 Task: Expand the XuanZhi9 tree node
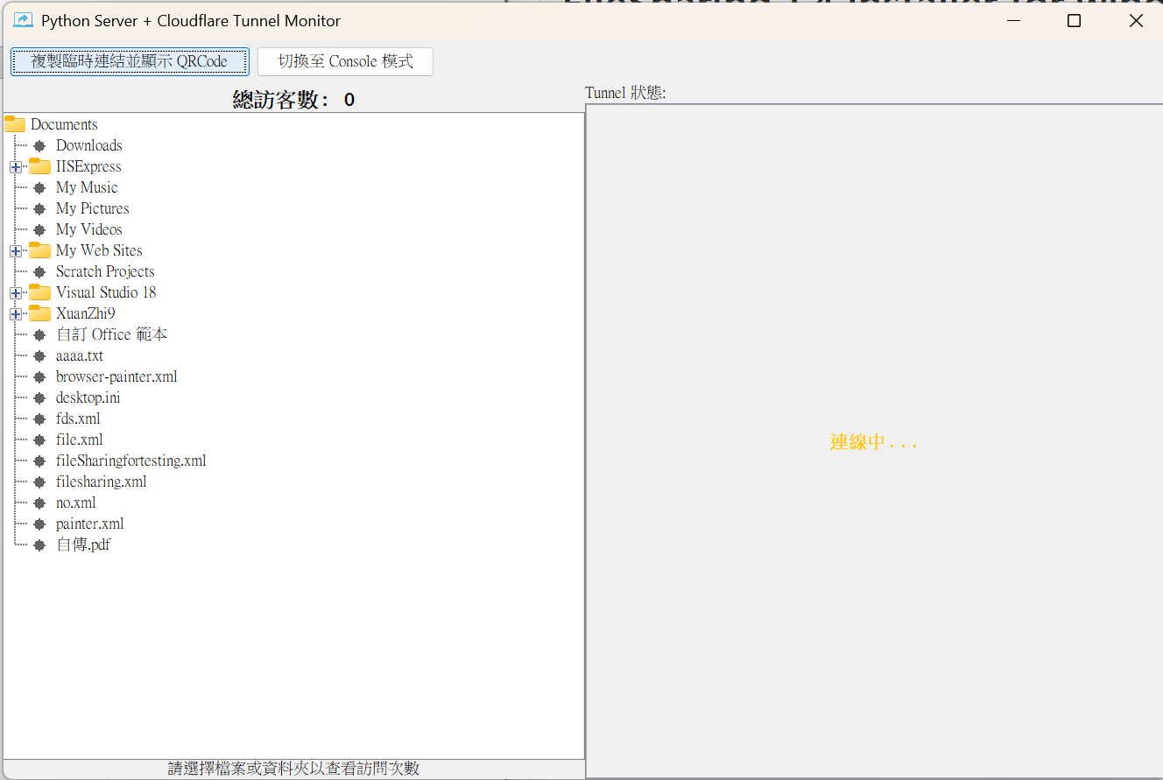[x=15, y=313]
